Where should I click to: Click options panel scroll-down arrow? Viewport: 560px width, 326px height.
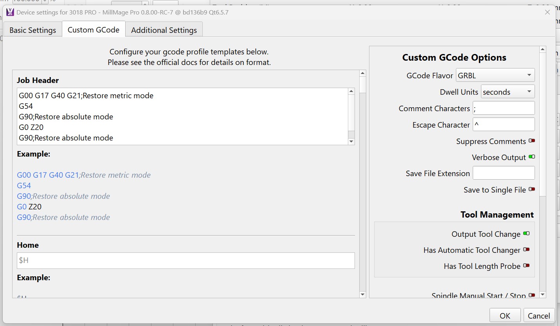(542, 294)
